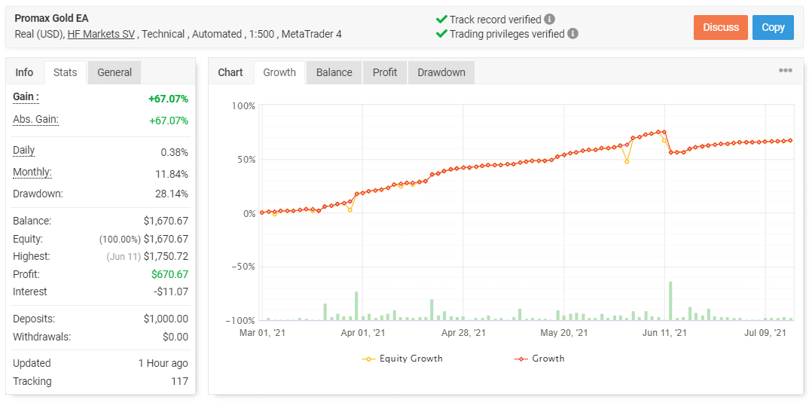This screenshot has width=809, height=403.
Task: Click the Track record verified checkmark
Action: point(441,20)
